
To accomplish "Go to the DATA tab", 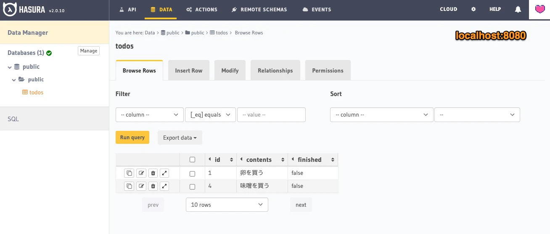I will (161, 9).
